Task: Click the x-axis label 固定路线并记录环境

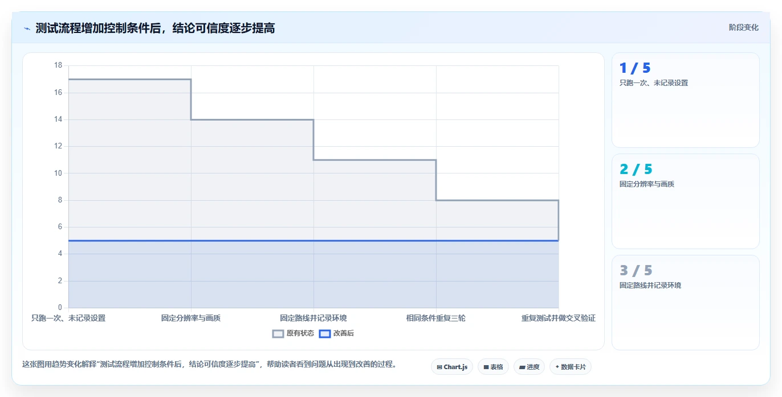Action: (313, 318)
